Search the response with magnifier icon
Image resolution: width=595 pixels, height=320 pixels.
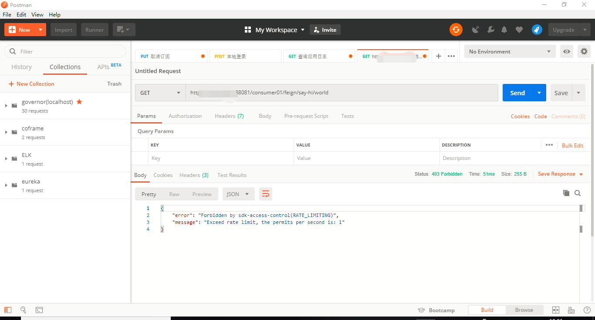click(x=578, y=193)
